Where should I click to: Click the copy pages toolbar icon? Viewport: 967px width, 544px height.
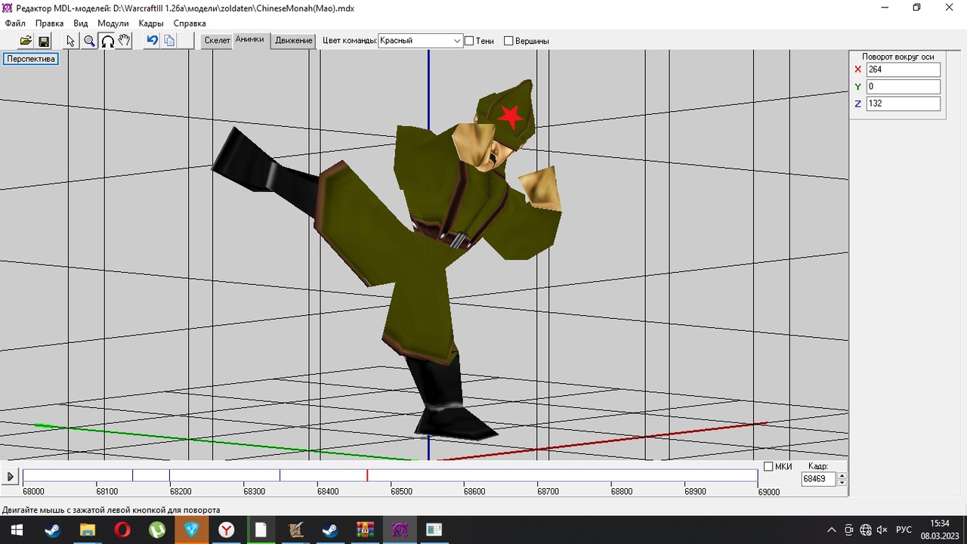pyautogui.click(x=169, y=41)
